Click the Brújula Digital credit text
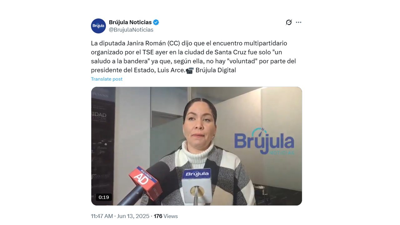The height and width of the screenshot is (225, 400). tap(216, 70)
